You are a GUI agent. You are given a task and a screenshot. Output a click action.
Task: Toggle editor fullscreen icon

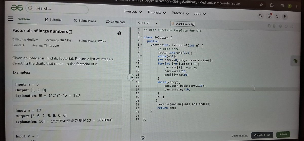(x=291, y=26)
